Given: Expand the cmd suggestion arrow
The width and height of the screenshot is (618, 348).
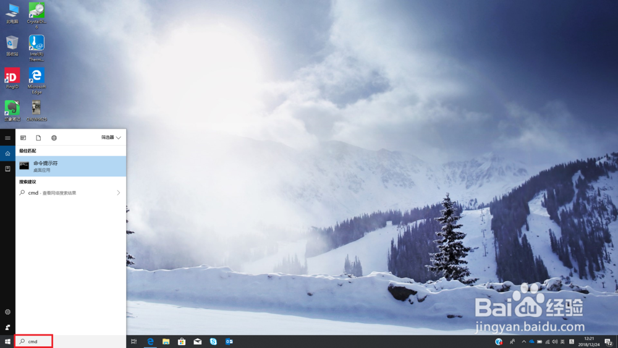Looking at the screenshot, I should point(118,193).
